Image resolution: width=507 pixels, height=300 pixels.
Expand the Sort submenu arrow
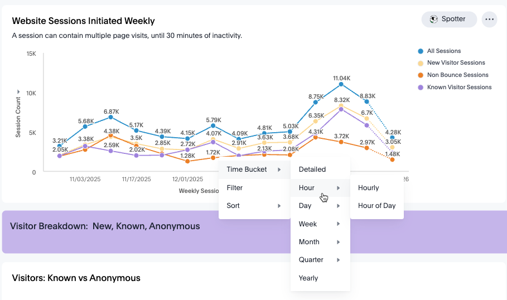279,206
